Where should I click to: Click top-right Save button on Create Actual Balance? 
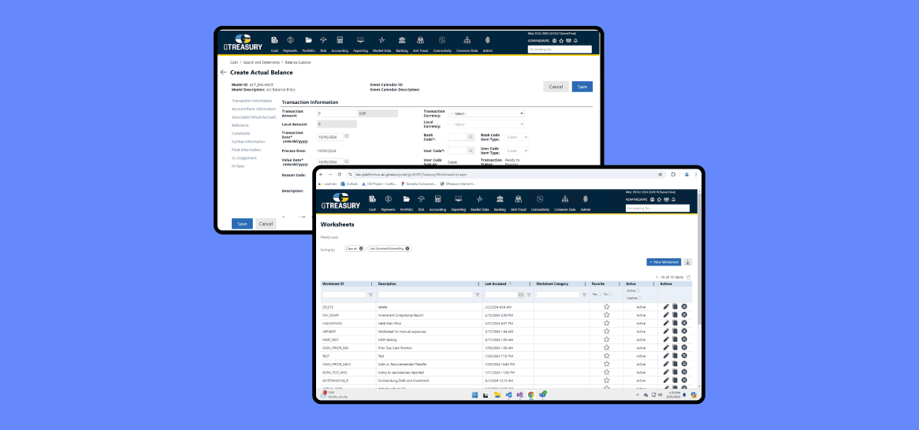(582, 87)
